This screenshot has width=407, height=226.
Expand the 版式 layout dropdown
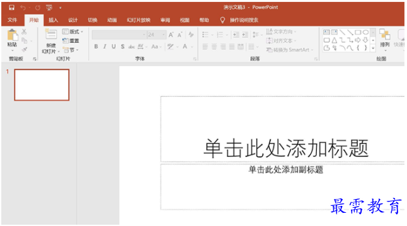click(x=72, y=31)
